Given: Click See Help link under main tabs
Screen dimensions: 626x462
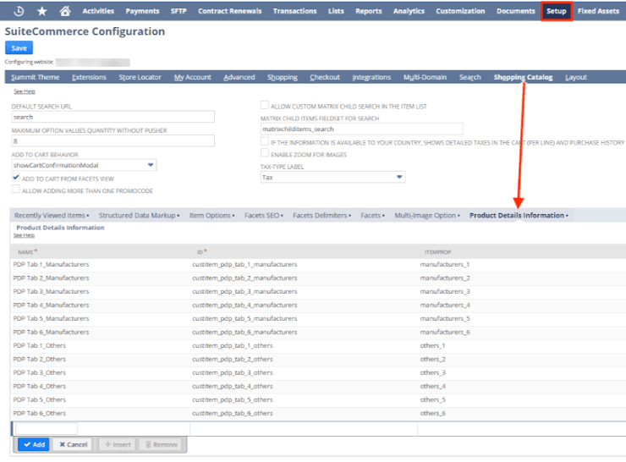Looking at the screenshot, I should click(25, 91).
